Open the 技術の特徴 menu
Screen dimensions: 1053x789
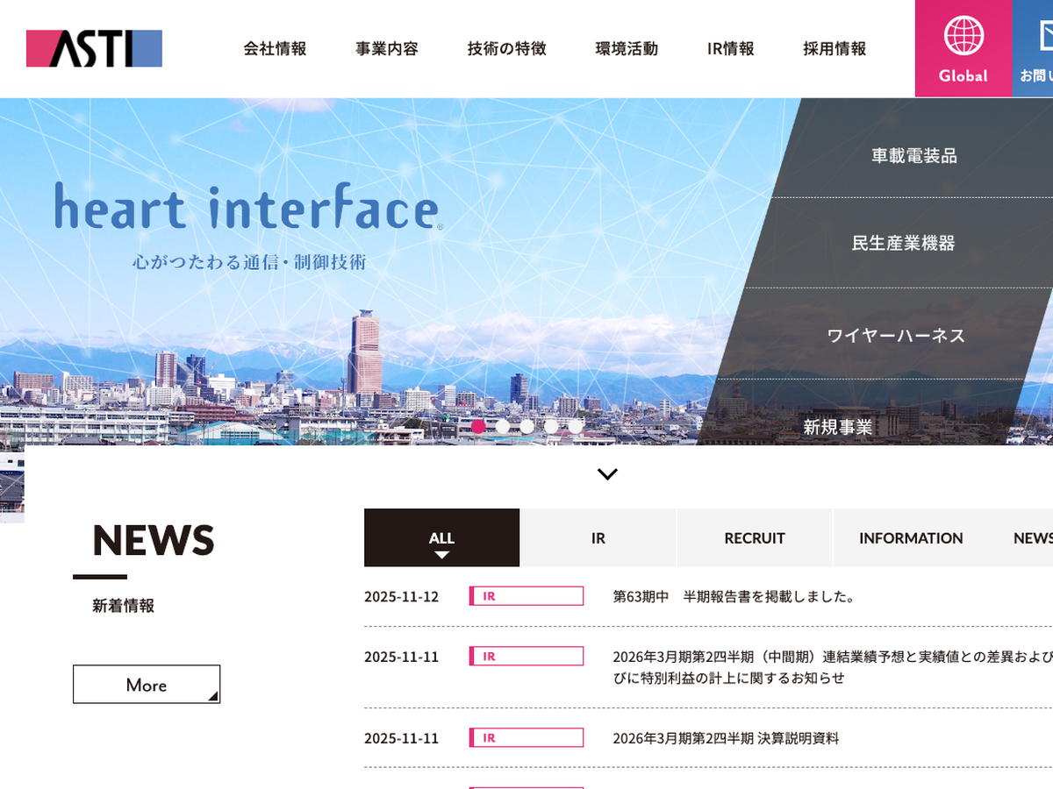point(506,49)
